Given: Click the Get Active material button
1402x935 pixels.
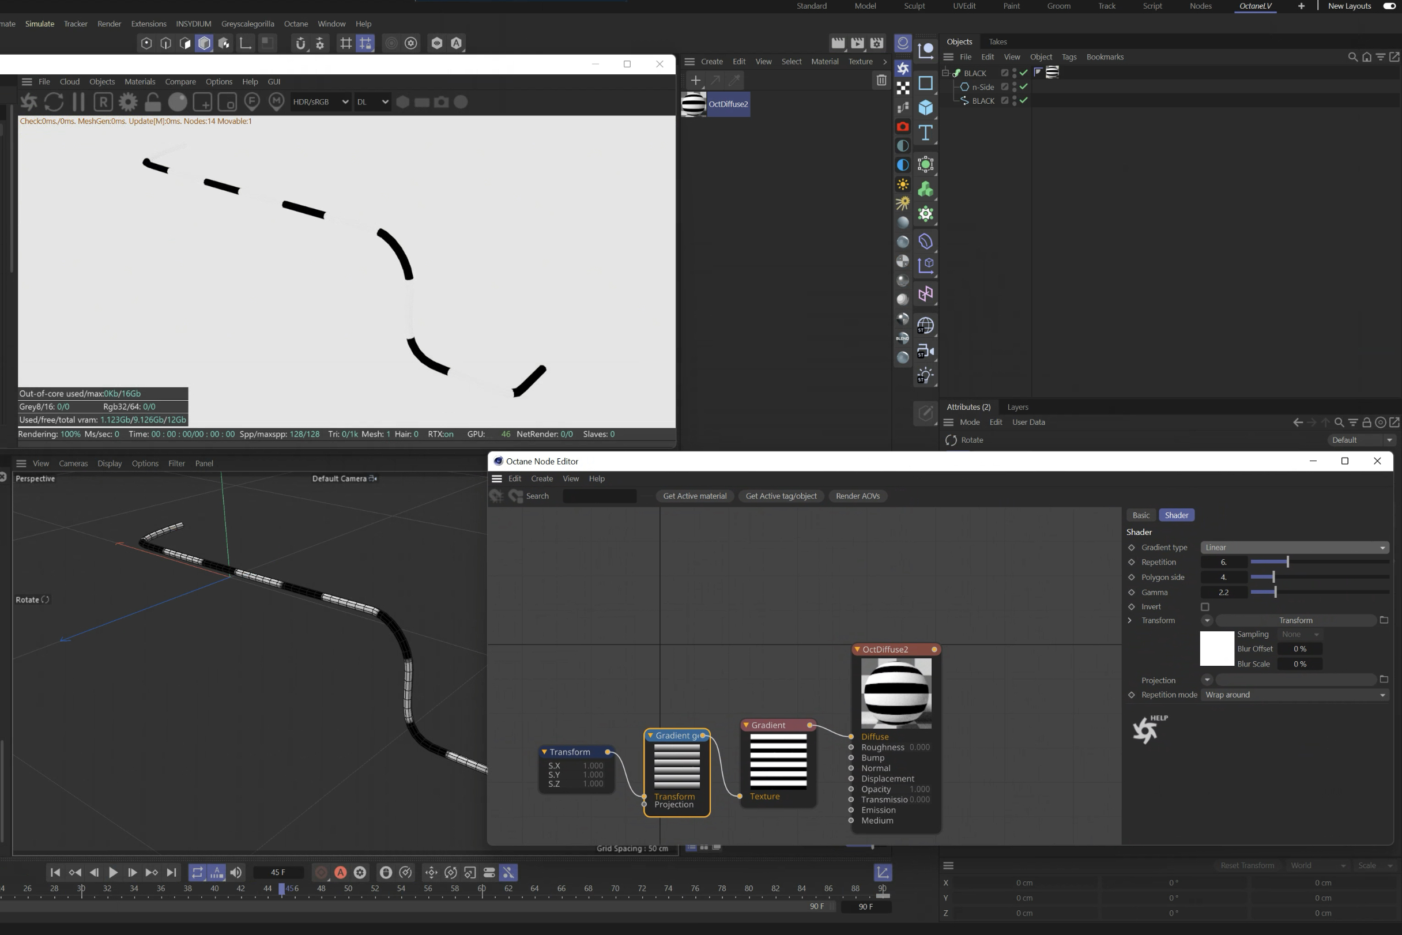Looking at the screenshot, I should (x=694, y=496).
